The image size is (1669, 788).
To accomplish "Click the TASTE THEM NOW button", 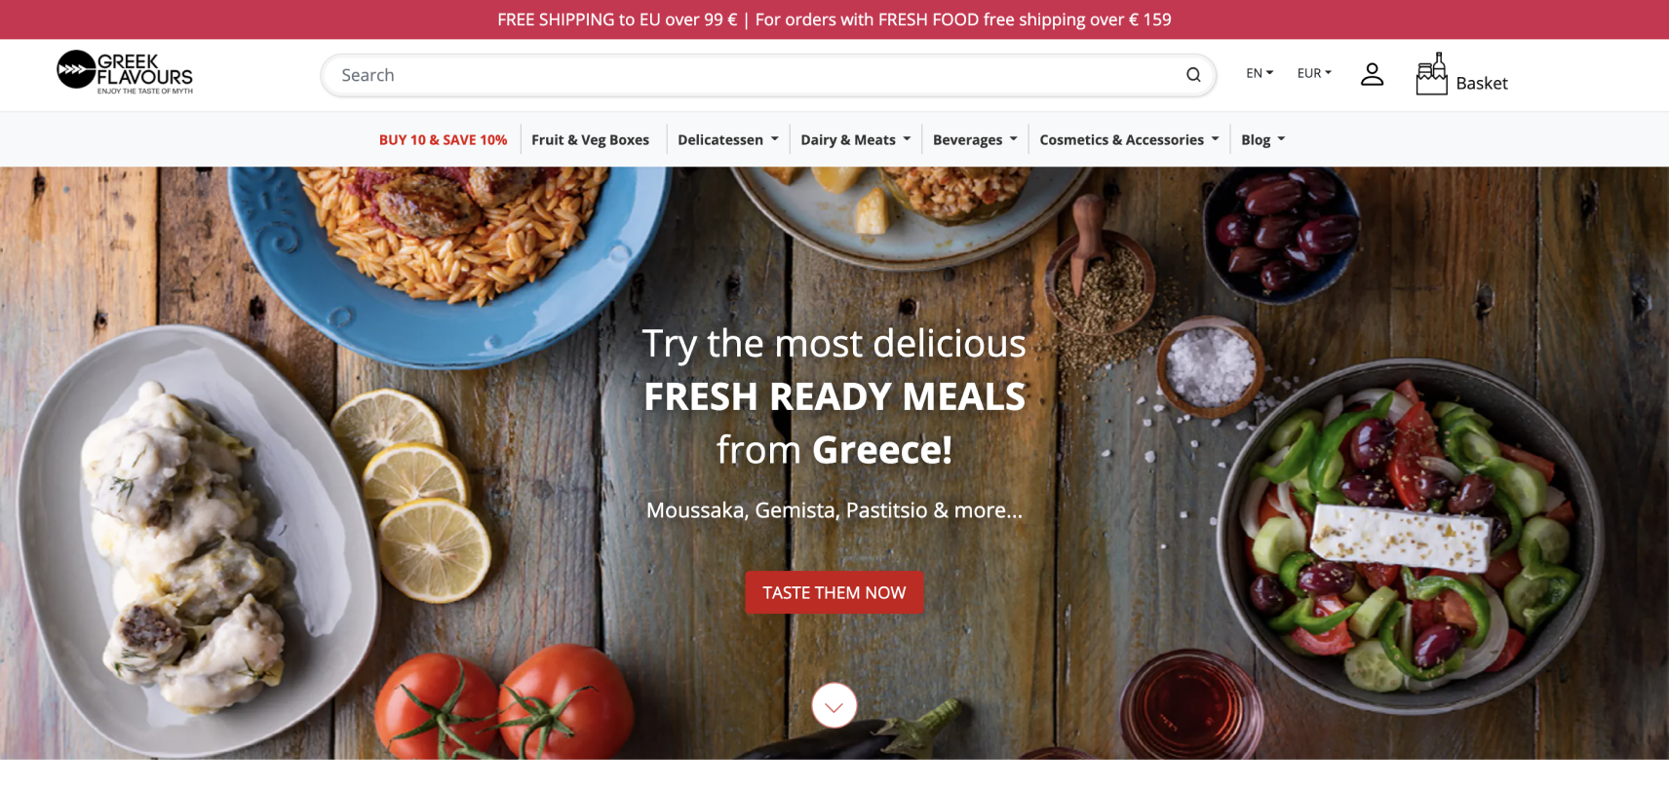I will 834,592.
